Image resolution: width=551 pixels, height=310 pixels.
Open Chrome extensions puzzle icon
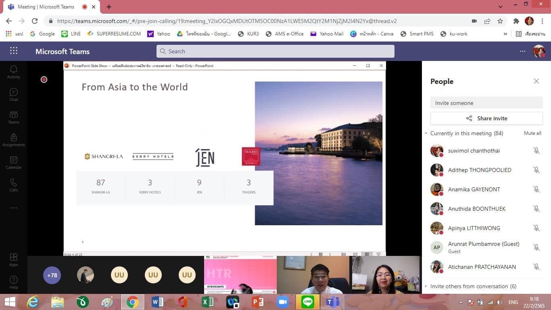[x=516, y=21]
